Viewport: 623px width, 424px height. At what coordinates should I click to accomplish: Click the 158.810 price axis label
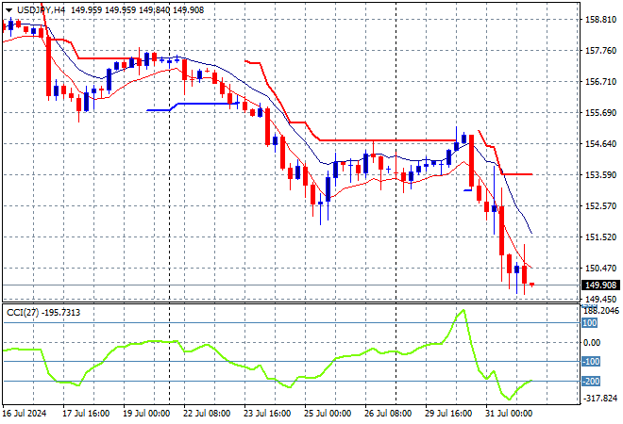point(600,19)
